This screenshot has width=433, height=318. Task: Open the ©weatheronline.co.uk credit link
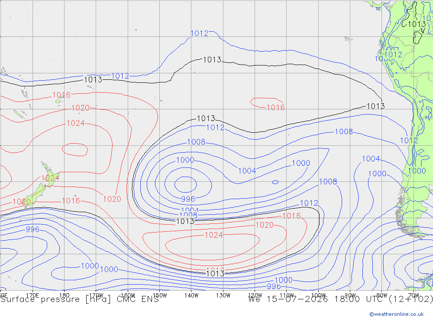pyautogui.click(x=397, y=314)
